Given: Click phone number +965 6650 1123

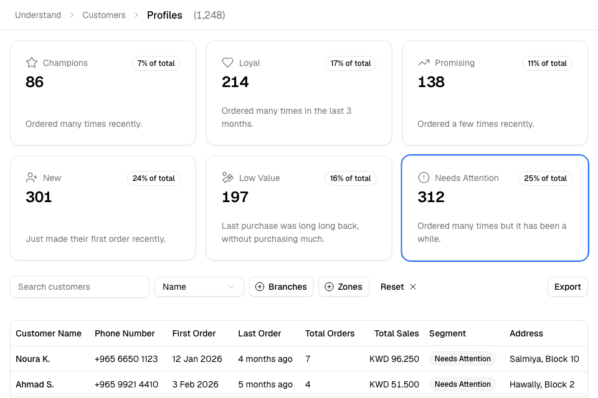Looking at the screenshot, I should (126, 359).
